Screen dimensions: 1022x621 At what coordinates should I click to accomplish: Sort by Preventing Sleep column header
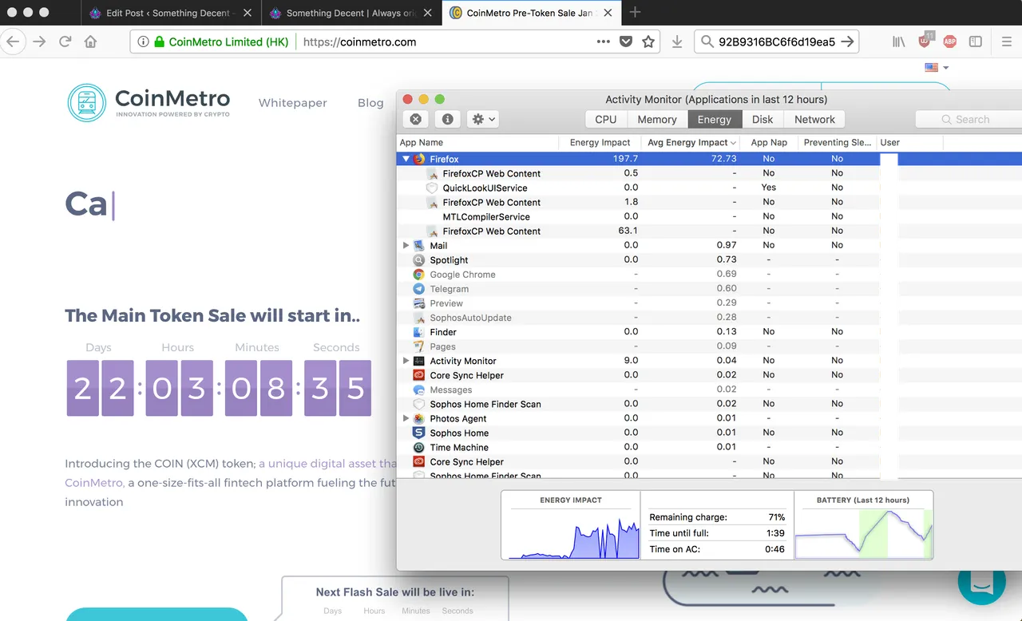837,142
